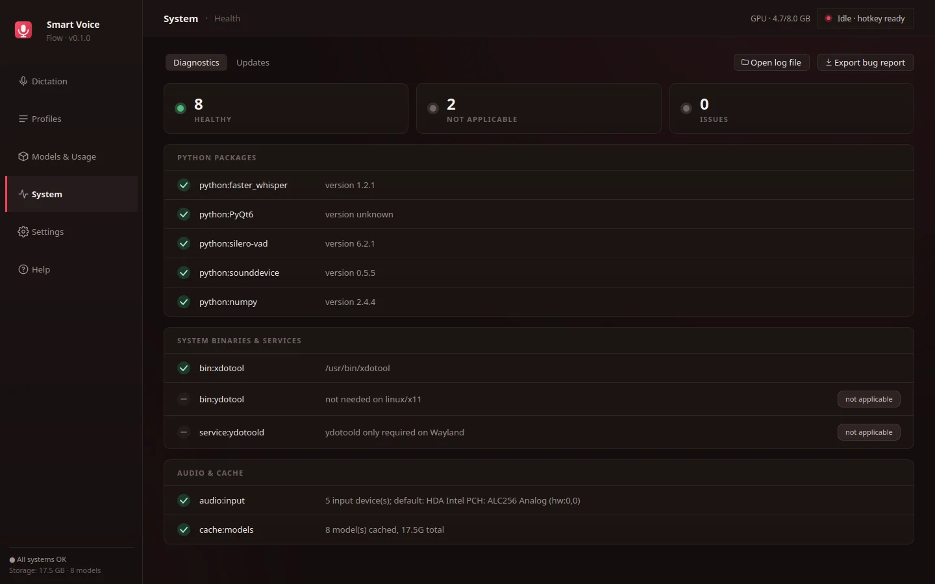Click the 0 Issues summary card
This screenshot has height=584, width=935.
pos(792,108)
